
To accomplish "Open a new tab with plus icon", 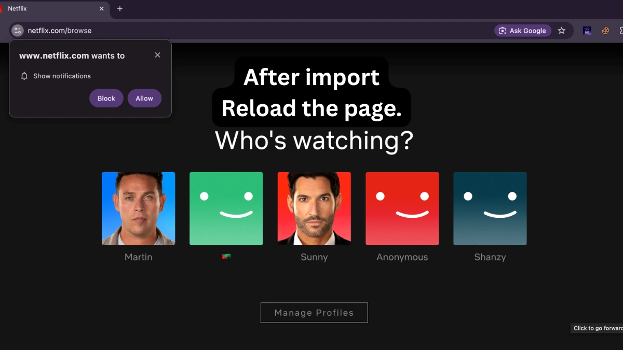I will click(x=120, y=9).
